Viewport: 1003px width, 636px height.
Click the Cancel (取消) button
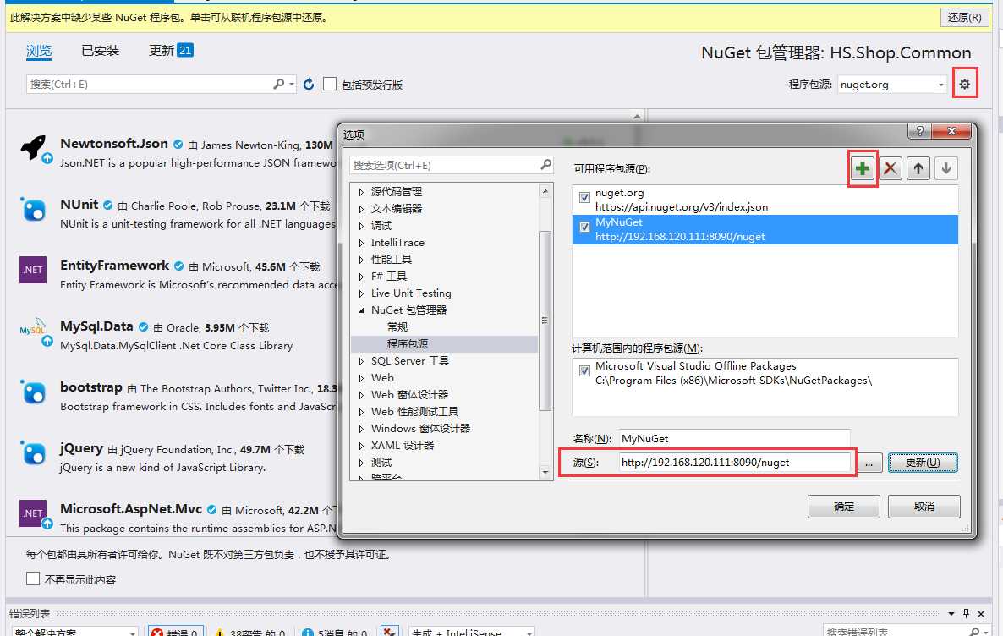pos(924,506)
